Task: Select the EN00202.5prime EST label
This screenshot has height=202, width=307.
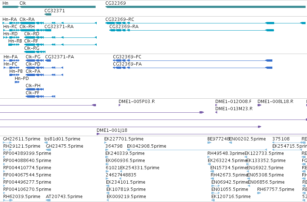Action: pos(247,139)
